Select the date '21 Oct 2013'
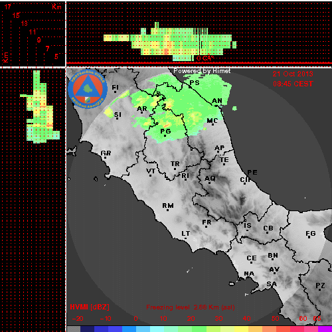This screenshot has width=332, height=332. (293, 74)
